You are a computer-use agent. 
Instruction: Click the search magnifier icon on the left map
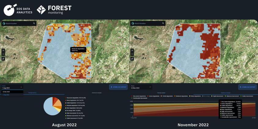click(x=34, y=23)
